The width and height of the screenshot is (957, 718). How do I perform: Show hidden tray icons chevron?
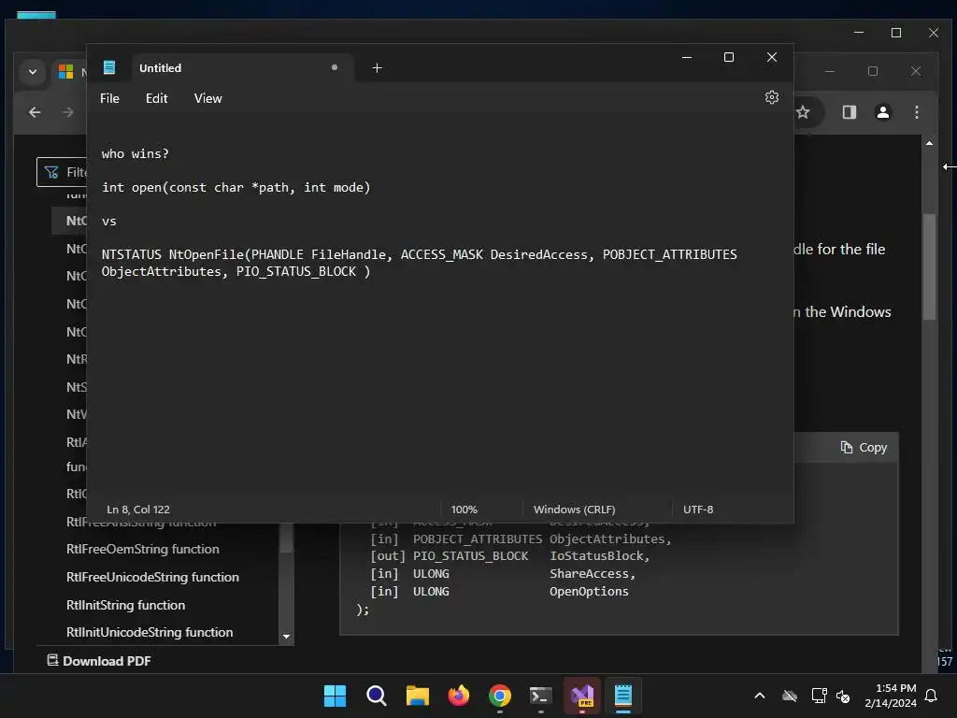tap(760, 696)
